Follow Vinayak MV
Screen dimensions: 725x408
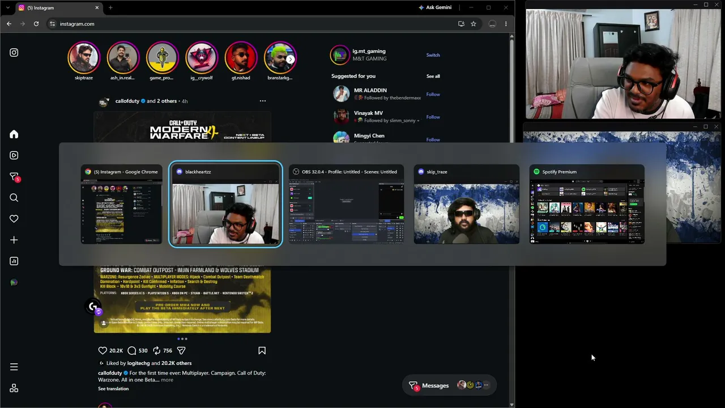[433, 117]
